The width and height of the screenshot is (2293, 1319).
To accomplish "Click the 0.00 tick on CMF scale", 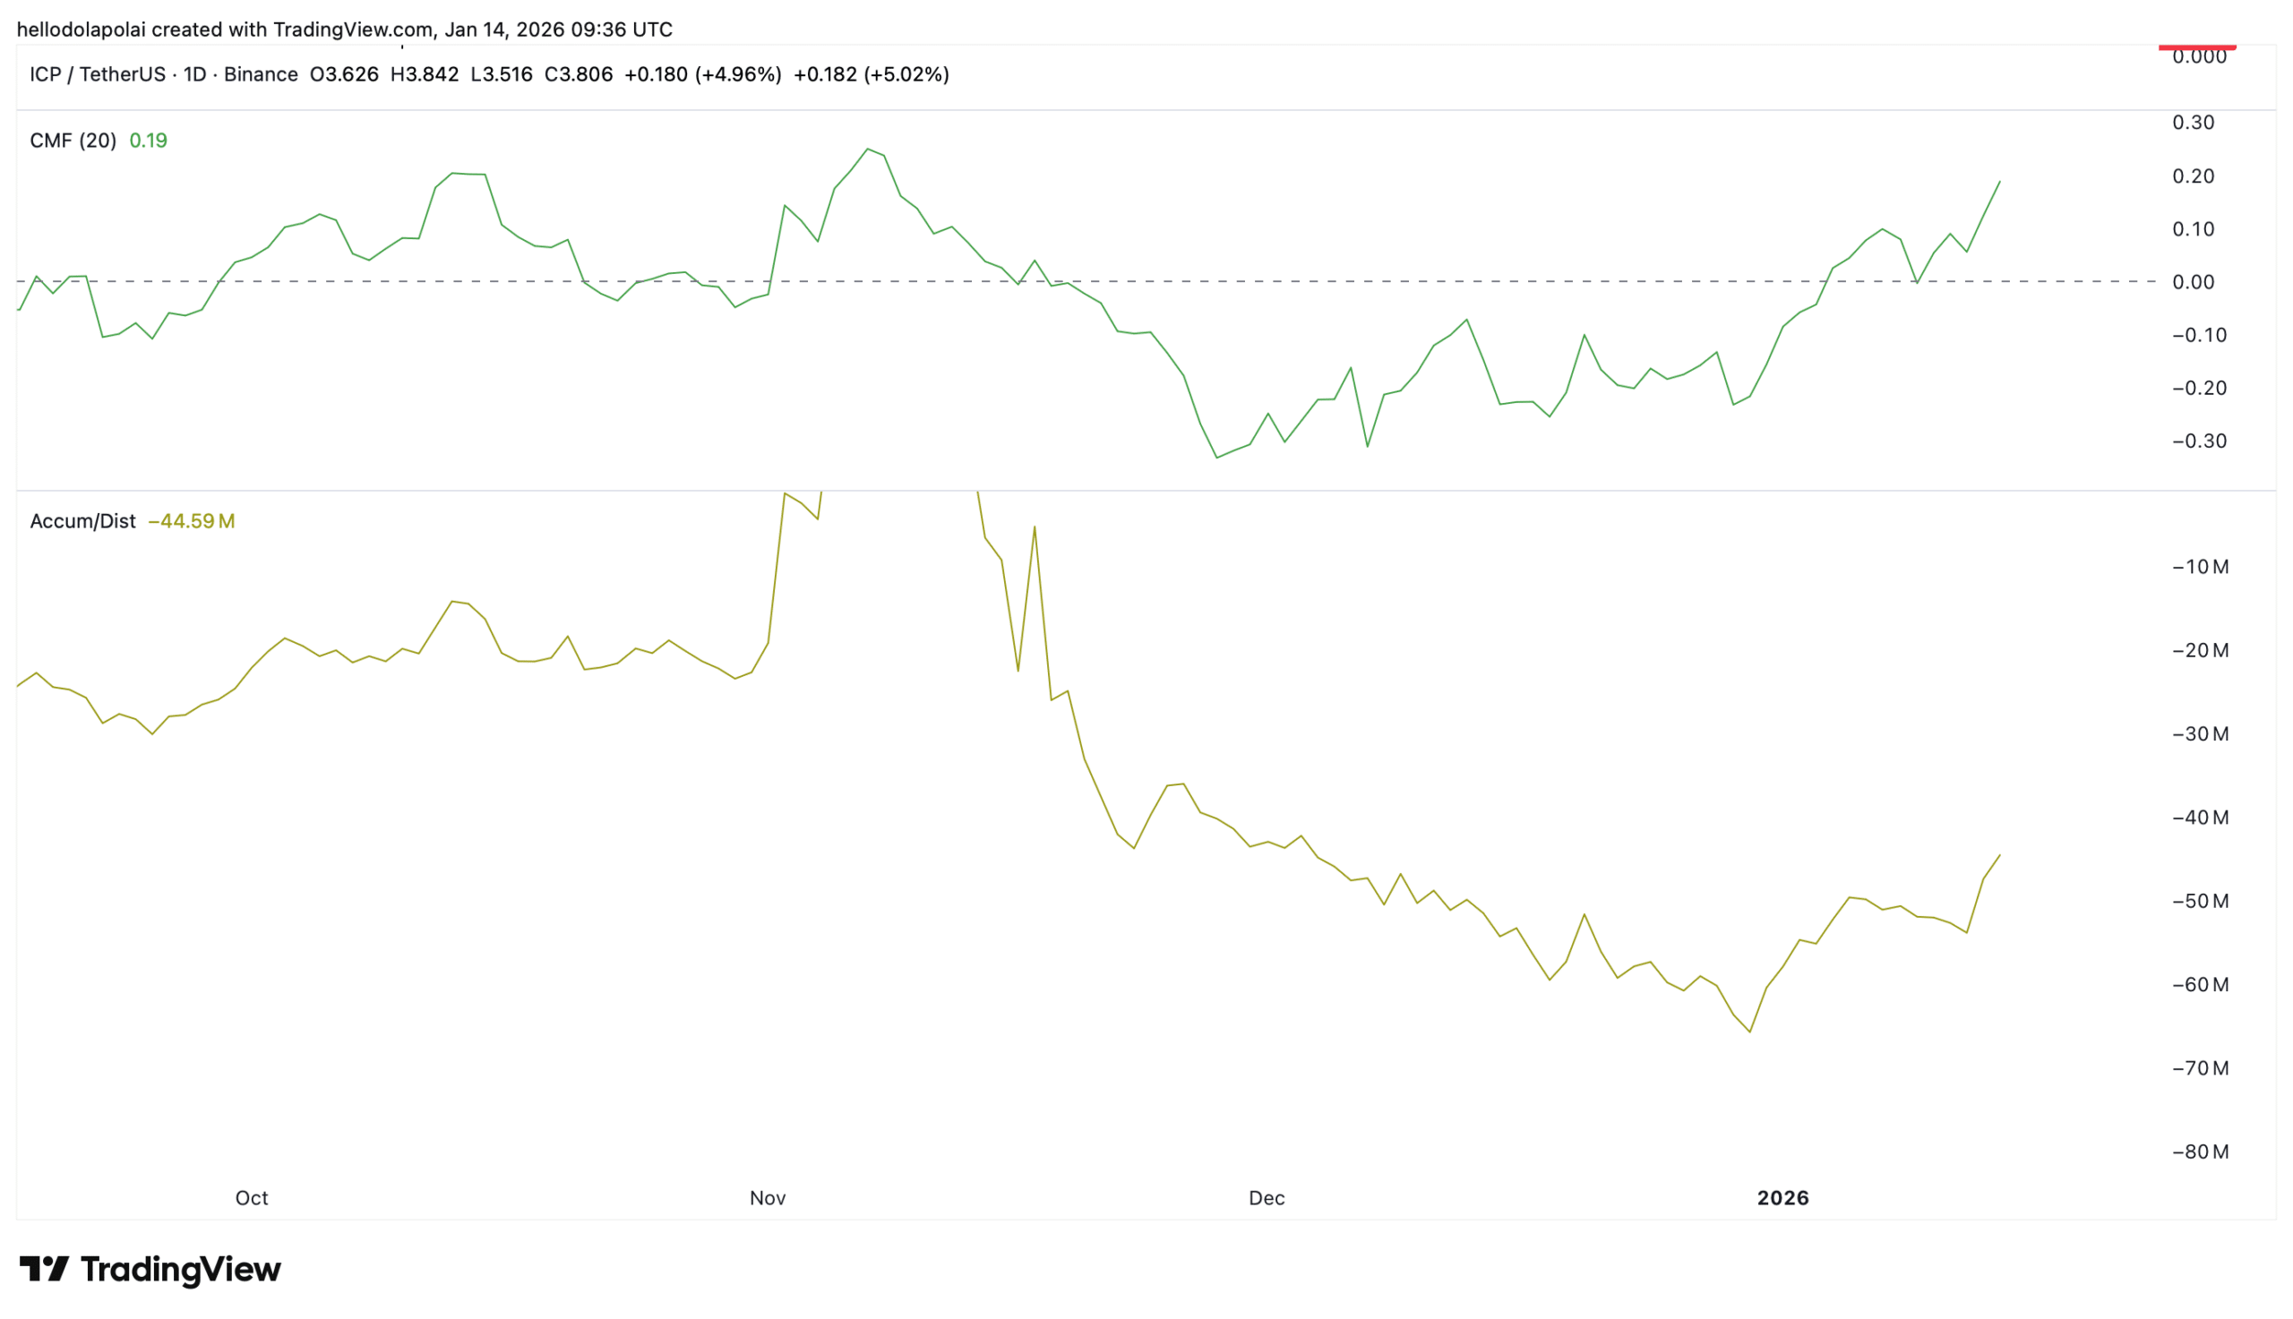I will pos(2193,282).
